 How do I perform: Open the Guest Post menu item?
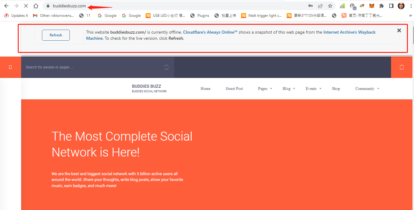[234, 89]
